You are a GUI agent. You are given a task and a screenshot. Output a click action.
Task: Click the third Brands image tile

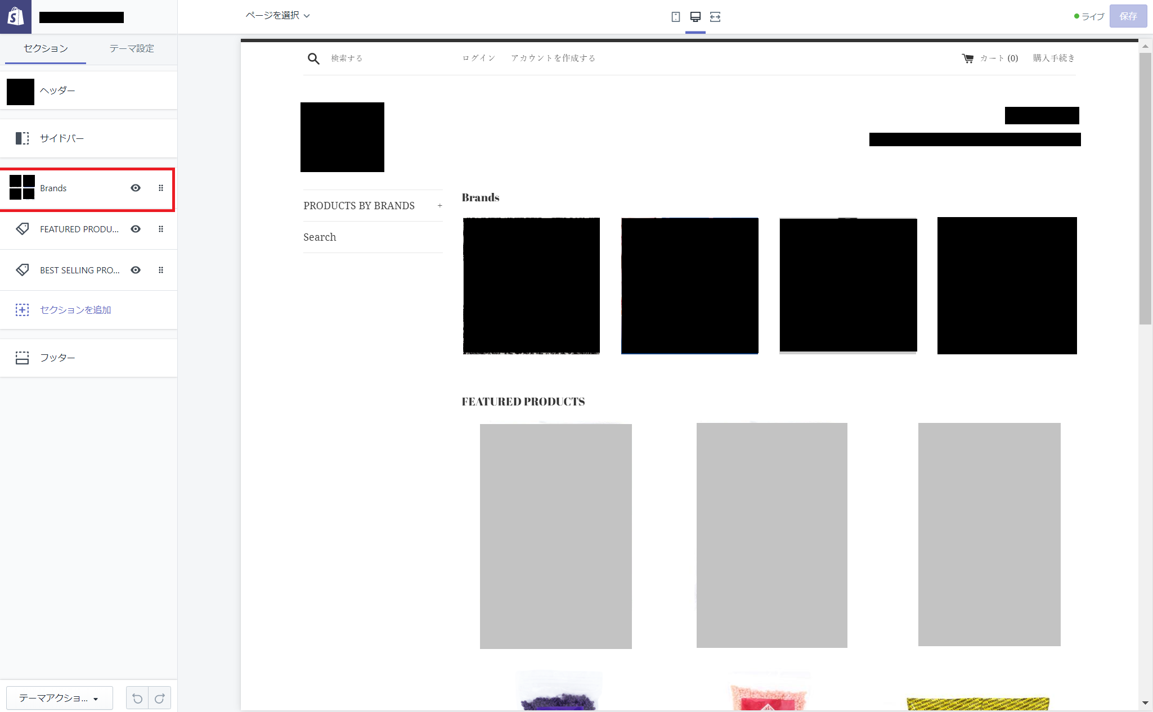(848, 286)
